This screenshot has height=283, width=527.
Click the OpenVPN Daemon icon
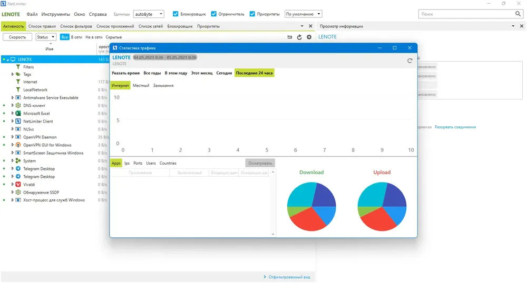point(18,137)
